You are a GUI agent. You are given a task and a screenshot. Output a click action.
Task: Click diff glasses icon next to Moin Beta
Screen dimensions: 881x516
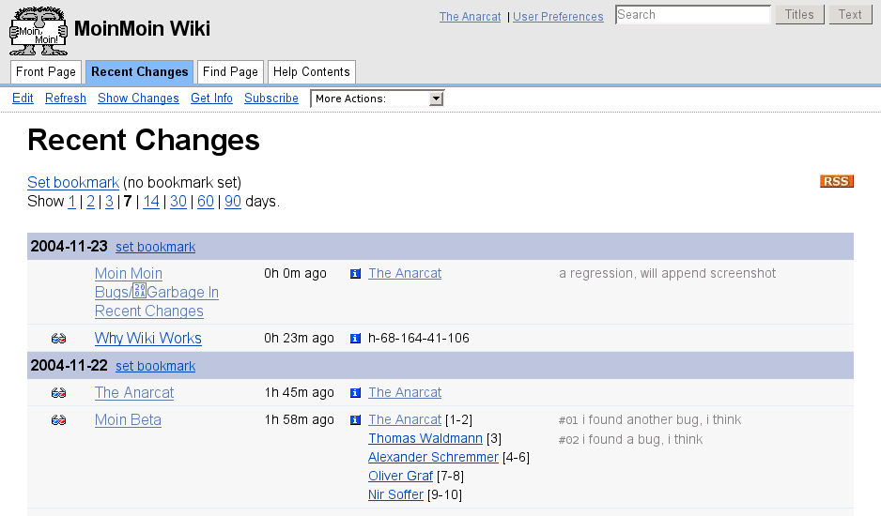[58, 420]
